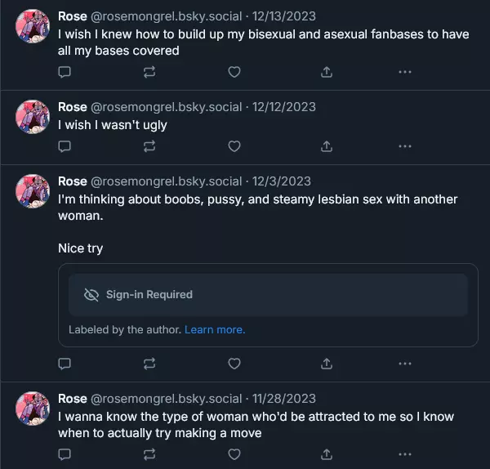Reply to the bisexual and asexual fanbases post

(65, 72)
